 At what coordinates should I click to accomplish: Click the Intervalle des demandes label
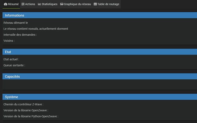(x=20, y=35)
